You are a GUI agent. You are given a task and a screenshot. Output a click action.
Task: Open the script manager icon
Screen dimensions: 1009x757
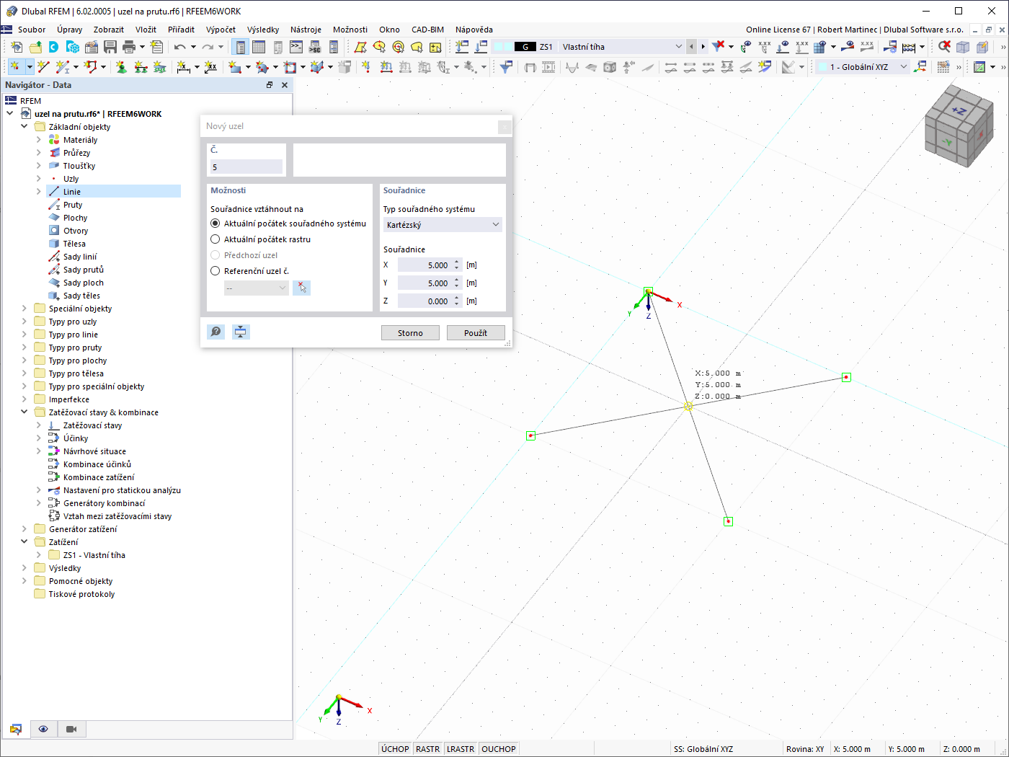pyautogui.click(x=315, y=47)
